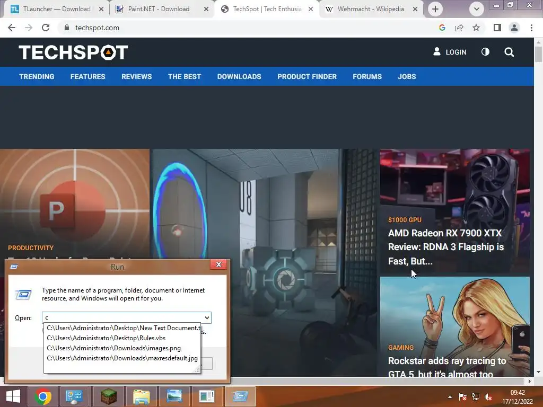Close the Wehrmacht Wikipedia tab
This screenshot has width=543, height=407.
pyautogui.click(x=415, y=10)
